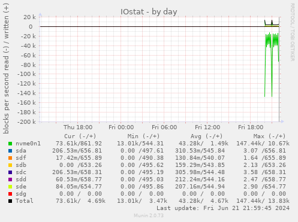The image size is (298, 222).
Task: Click the 'Min (-/+)' column header
Action: pyautogui.click(x=143, y=136)
